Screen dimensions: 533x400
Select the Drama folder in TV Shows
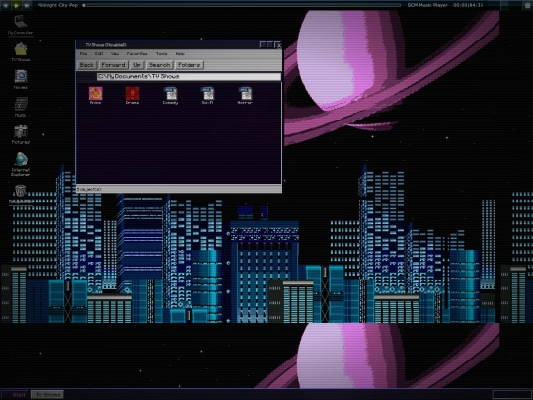132,94
